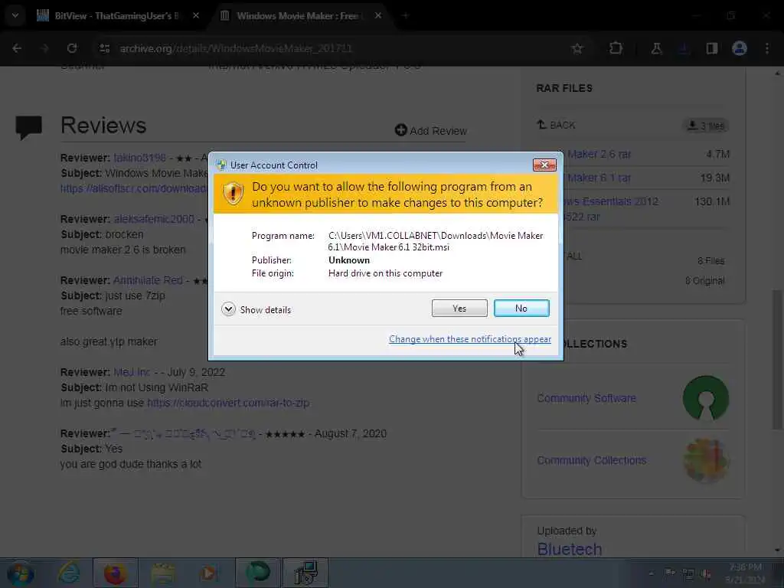The width and height of the screenshot is (784, 588).
Task: Open Windows Media Player on taskbar
Action: coord(208,573)
